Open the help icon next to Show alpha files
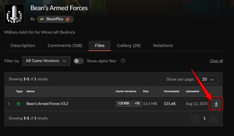This screenshot has height=136, width=234. click(x=123, y=61)
